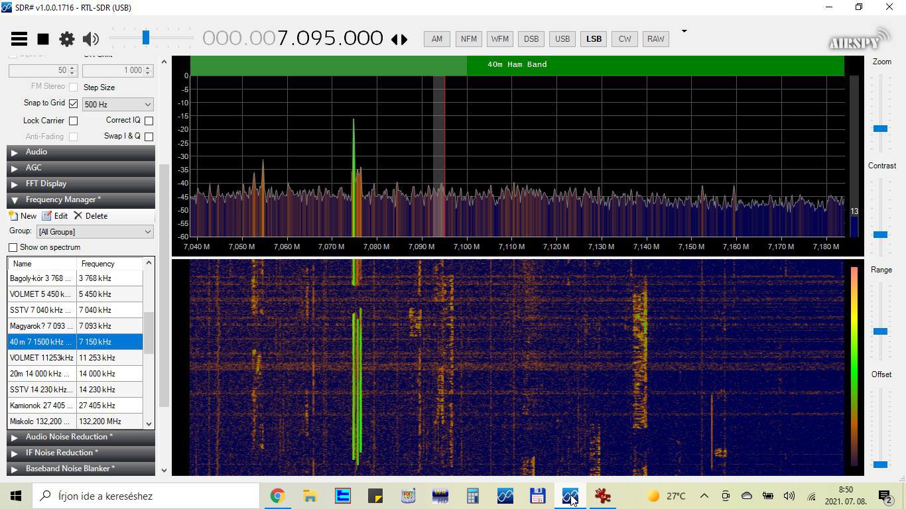
Task: Open the Meet Now tray icon
Action: tap(726, 496)
